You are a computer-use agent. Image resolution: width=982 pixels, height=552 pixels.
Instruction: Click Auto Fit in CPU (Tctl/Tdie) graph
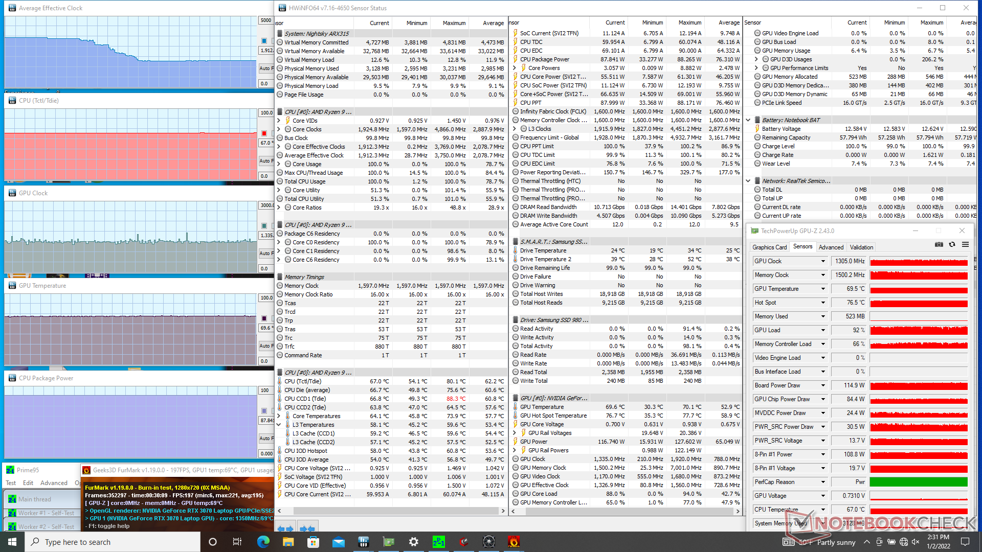click(266, 160)
